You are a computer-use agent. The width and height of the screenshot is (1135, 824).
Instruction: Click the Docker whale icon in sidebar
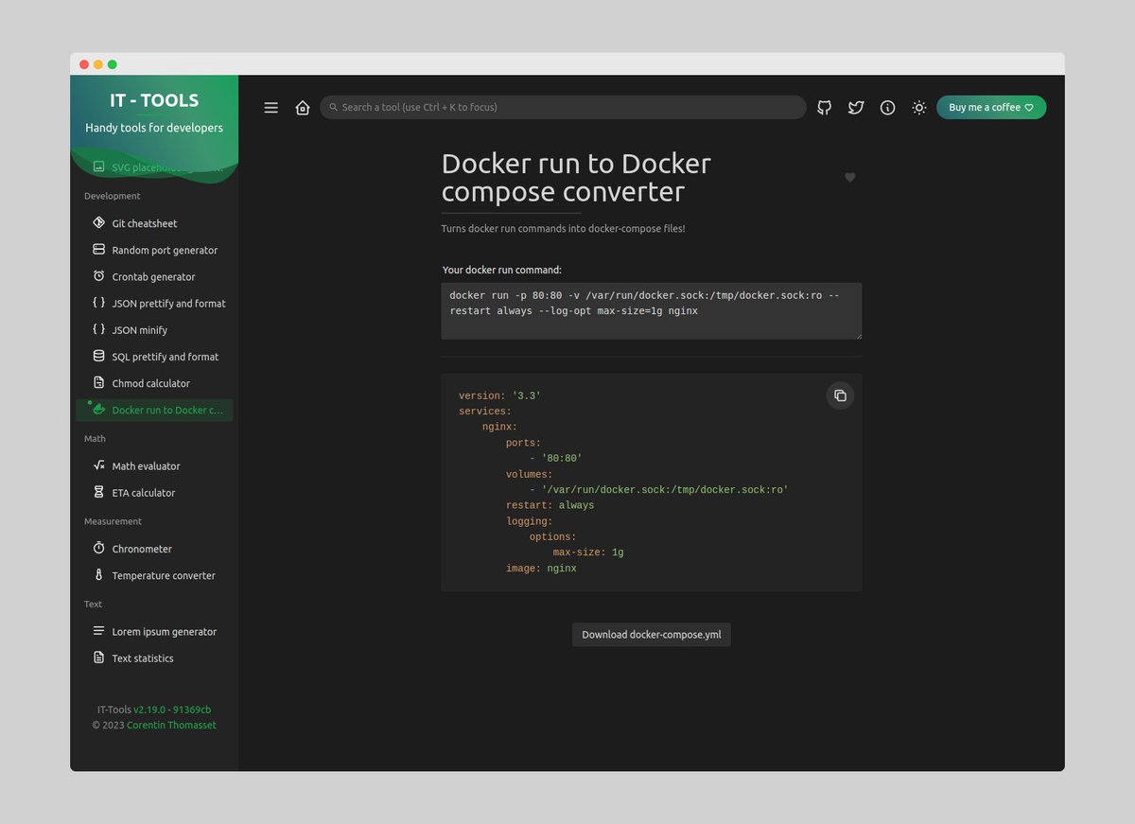pos(99,409)
